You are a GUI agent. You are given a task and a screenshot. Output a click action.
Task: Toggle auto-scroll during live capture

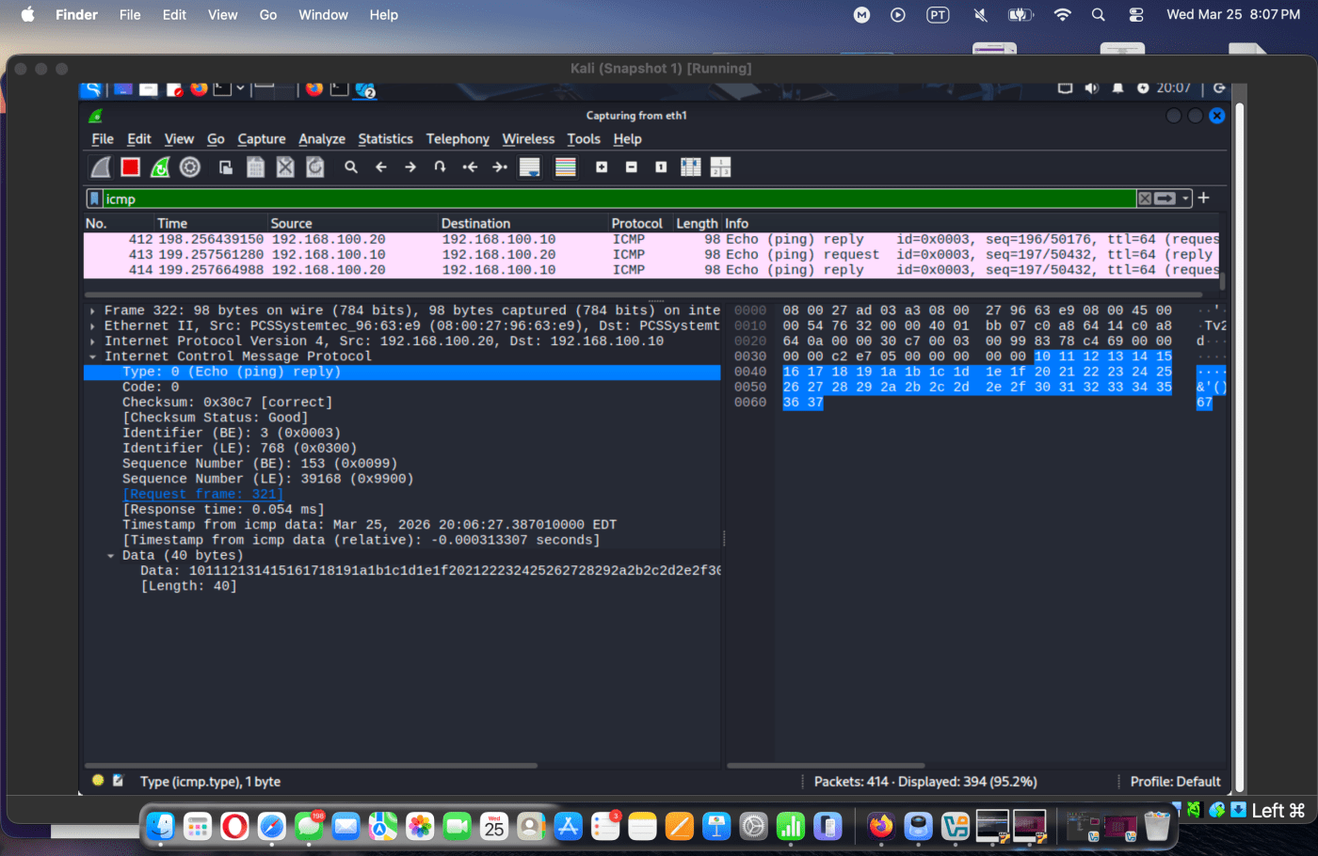[x=530, y=167]
